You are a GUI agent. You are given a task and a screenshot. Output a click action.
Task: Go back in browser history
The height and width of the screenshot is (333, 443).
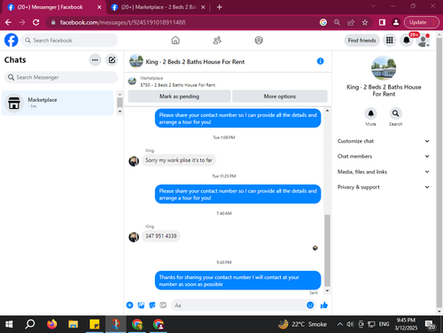coord(8,22)
